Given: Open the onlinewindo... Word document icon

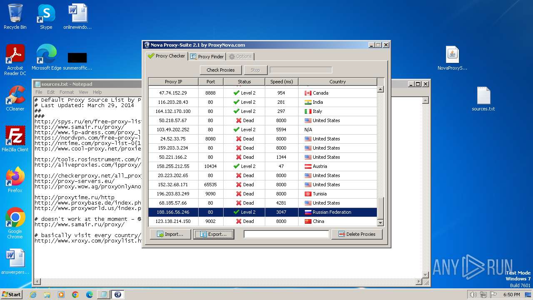Looking at the screenshot, I should [77, 17].
